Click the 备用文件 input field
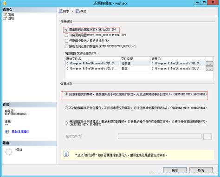The height and width of the screenshot is (177, 220). [x=160, y=136]
